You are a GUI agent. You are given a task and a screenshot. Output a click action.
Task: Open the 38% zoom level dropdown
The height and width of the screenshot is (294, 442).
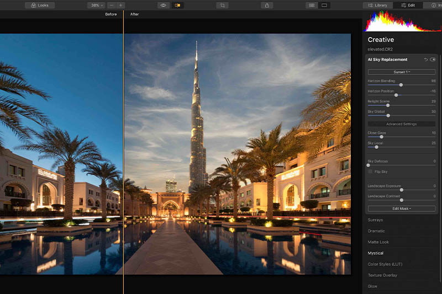click(96, 5)
